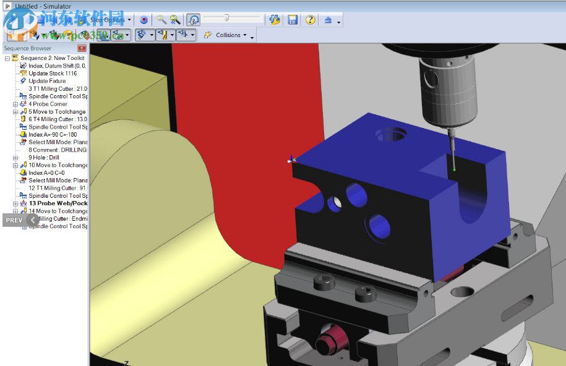The width and height of the screenshot is (566, 366).
Task: Expand the 9 Hole : Drill node
Action: (x=15, y=158)
